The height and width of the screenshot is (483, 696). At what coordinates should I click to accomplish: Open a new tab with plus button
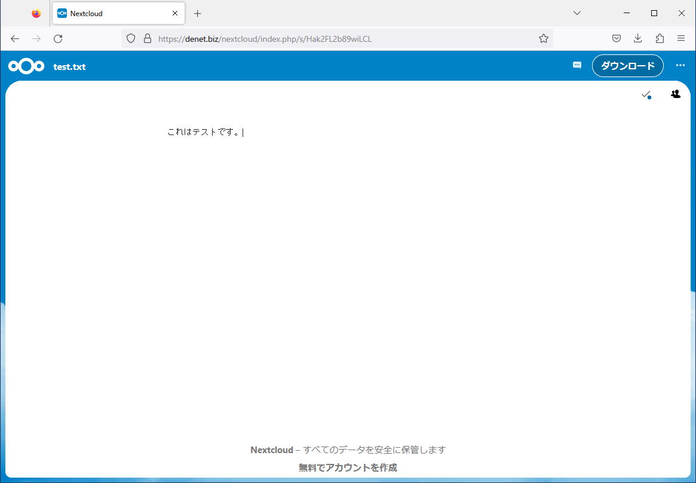point(198,13)
